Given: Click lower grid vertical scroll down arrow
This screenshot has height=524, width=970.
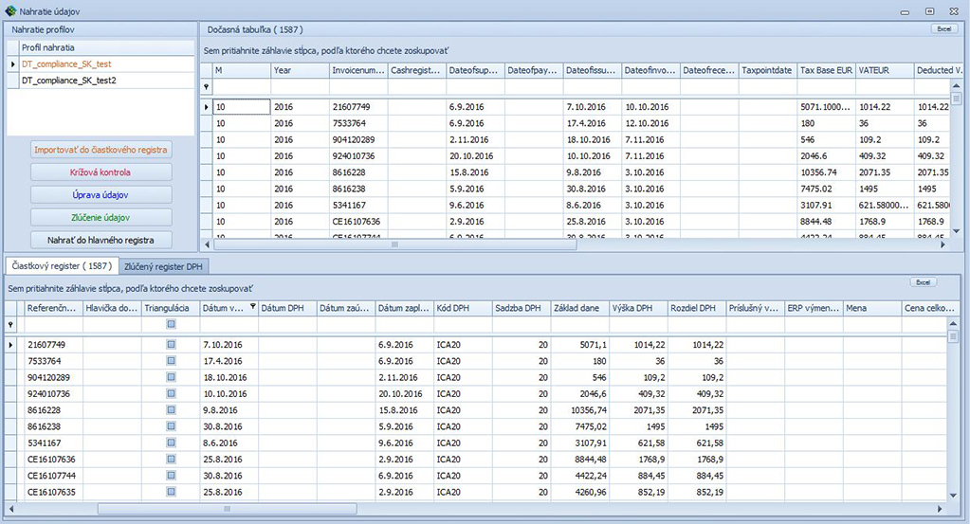Looking at the screenshot, I should [x=953, y=495].
